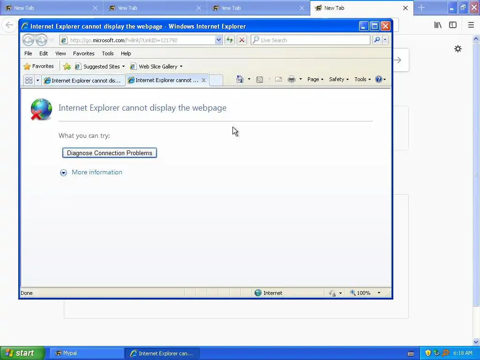The image size is (480, 360).
Task: Expand More information section arrow
Action: pyautogui.click(x=63, y=172)
